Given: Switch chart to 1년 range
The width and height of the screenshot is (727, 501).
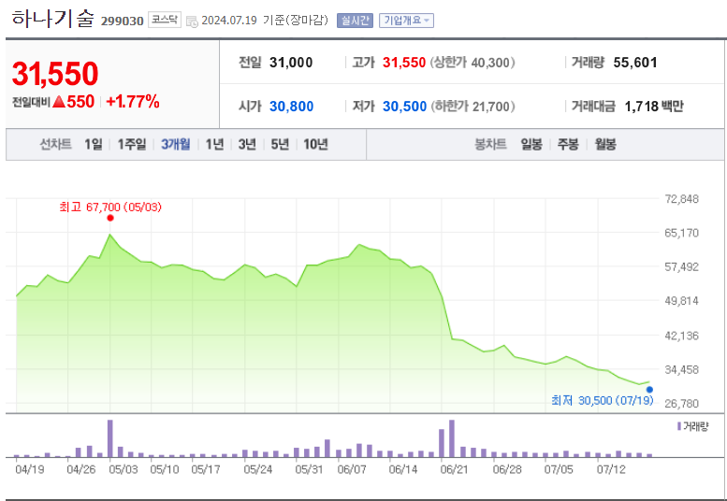Looking at the screenshot, I should (214, 144).
